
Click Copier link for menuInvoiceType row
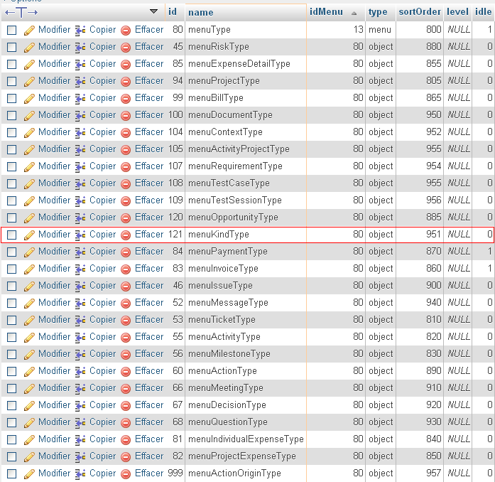point(102,269)
